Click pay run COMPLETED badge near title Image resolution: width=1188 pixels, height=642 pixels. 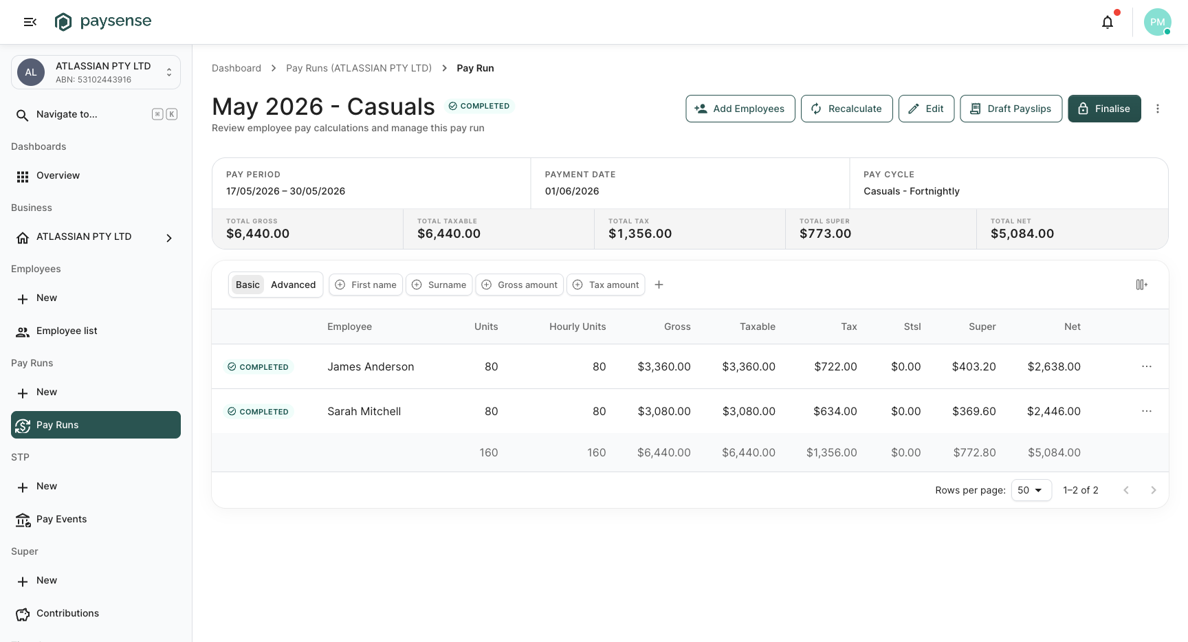click(479, 106)
